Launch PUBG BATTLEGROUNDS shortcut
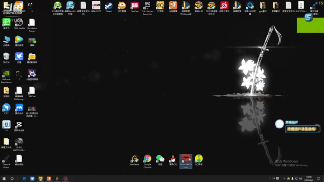Screen dimensions: 324x182 [x=19, y=144]
